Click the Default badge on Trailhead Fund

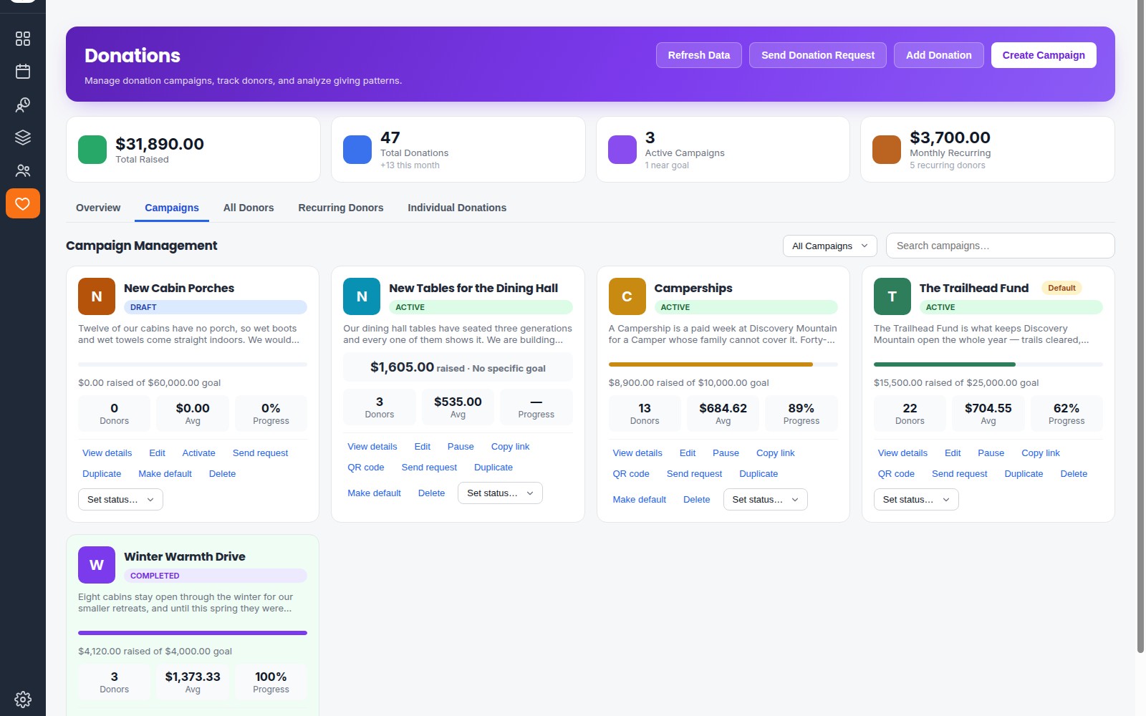[1061, 288]
